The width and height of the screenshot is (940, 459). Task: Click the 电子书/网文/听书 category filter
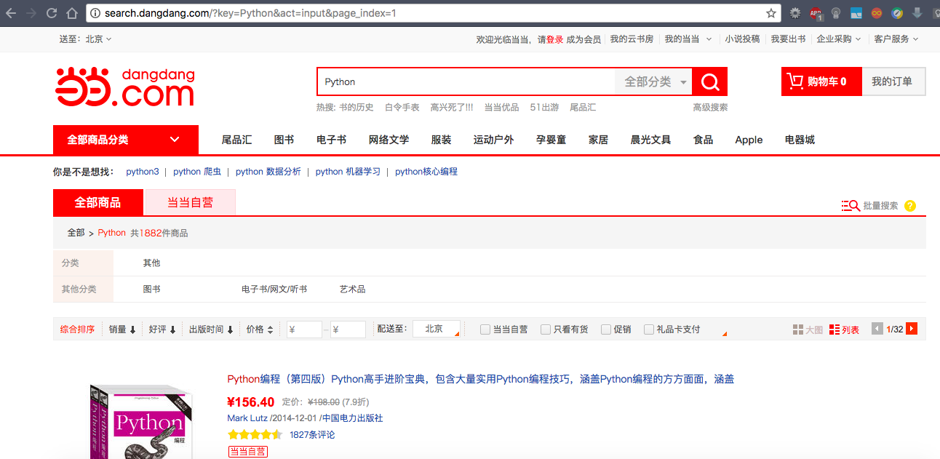click(274, 290)
